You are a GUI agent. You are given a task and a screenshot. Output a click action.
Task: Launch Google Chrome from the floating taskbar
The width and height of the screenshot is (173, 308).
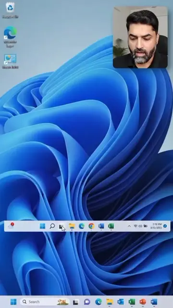91,226
